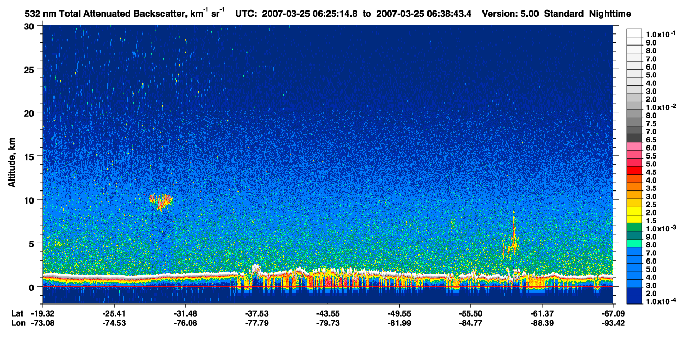Select the pink swatch labeled 5.5

(634, 154)
